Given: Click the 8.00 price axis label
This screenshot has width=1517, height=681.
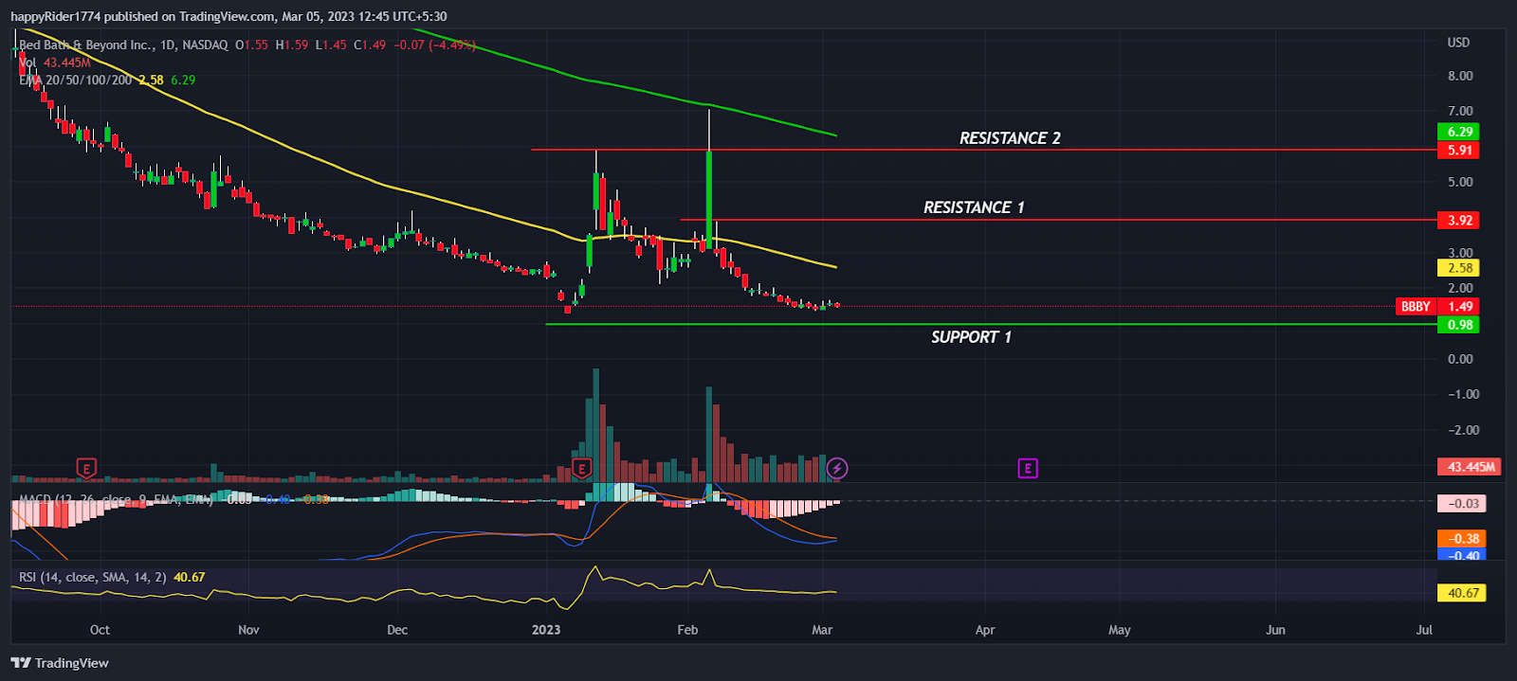Looking at the screenshot, I should [x=1460, y=76].
